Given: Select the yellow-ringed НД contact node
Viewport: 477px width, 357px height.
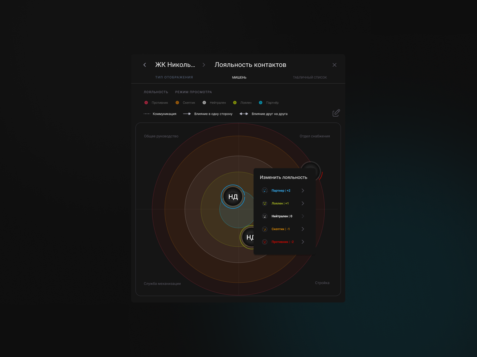Looking at the screenshot, I should (x=247, y=237).
